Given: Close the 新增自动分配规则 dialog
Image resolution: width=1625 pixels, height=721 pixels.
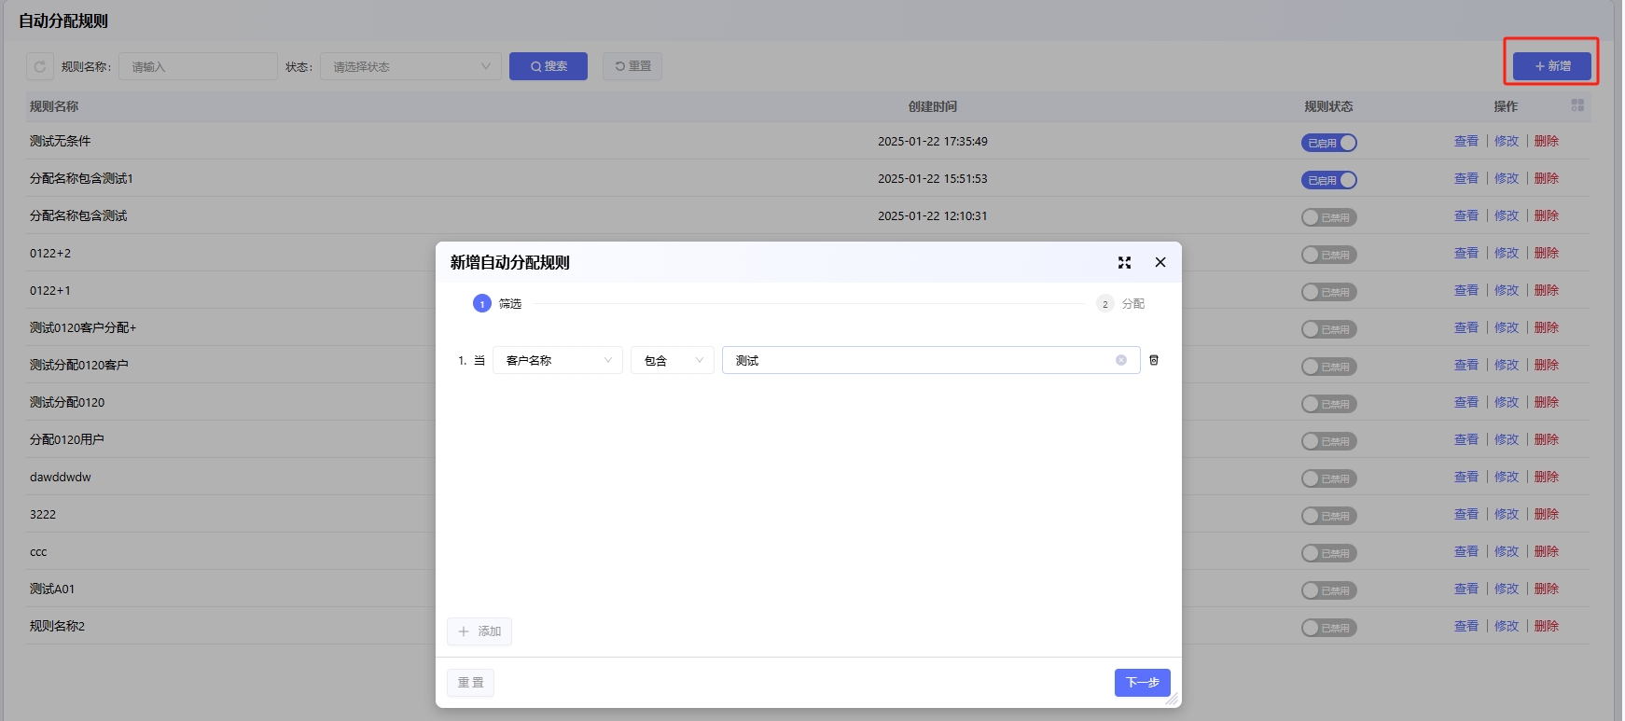Looking at the screenshot, I should [x=1160, y=262].
